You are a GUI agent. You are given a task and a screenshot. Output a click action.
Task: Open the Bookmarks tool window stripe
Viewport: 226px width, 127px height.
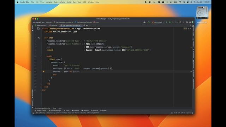coord(33,93)
